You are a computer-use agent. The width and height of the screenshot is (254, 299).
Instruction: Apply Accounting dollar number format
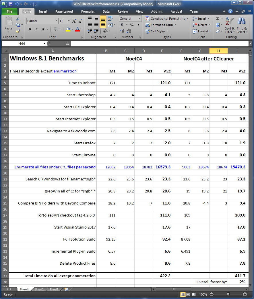click(x=122, y=25)
